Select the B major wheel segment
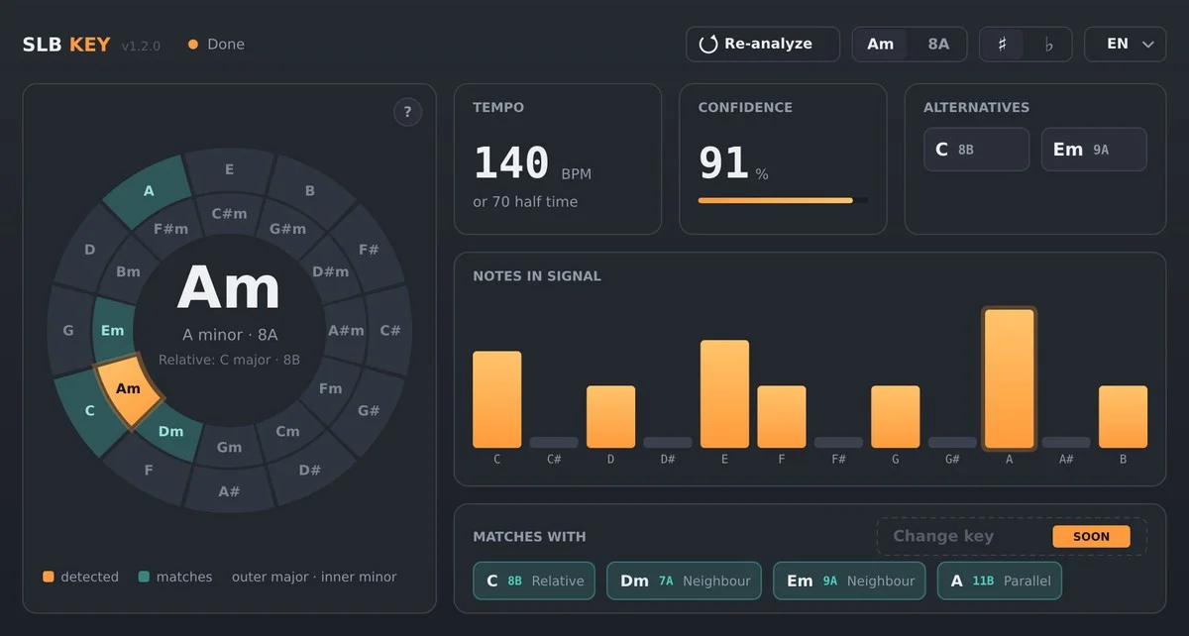1189x636 pixels. (x=310, y=190)
